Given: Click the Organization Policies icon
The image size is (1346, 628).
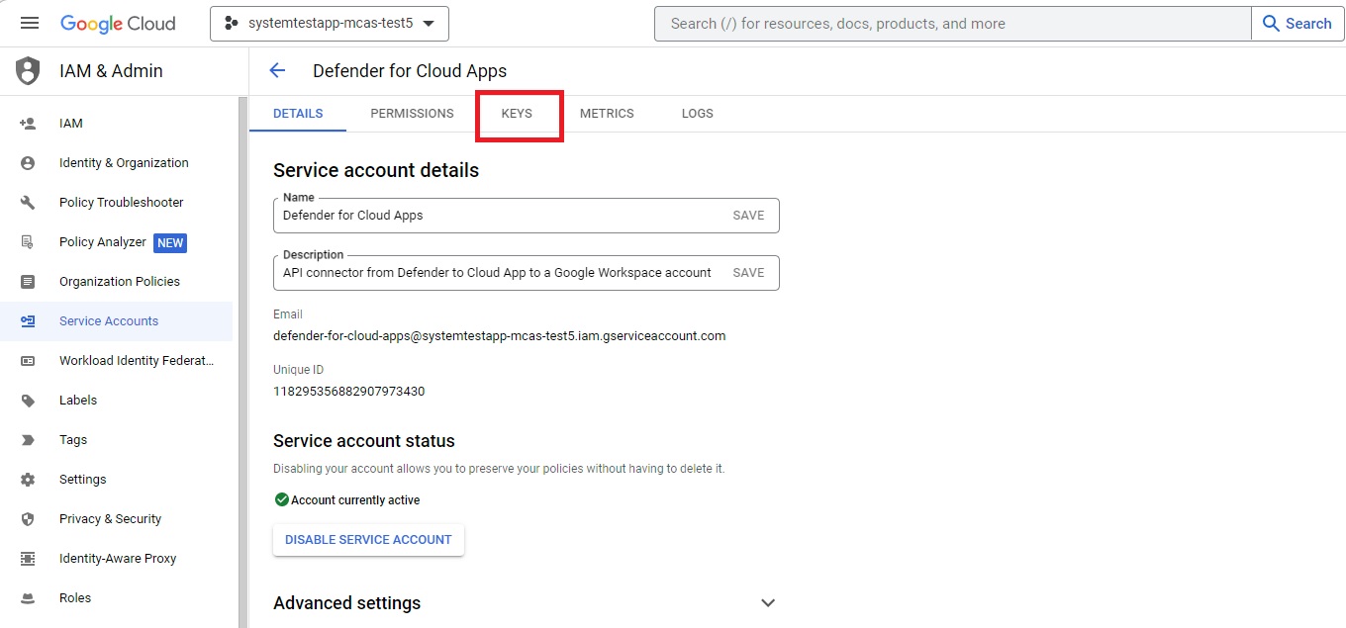Looking at the screenshot, I should (28, 282).
